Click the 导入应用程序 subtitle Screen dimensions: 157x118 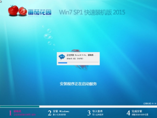[98, 115]
